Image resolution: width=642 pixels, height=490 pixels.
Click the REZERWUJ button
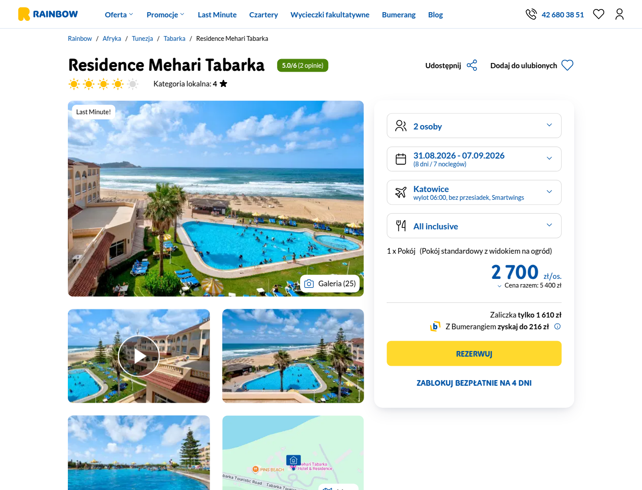coord(474,354)
